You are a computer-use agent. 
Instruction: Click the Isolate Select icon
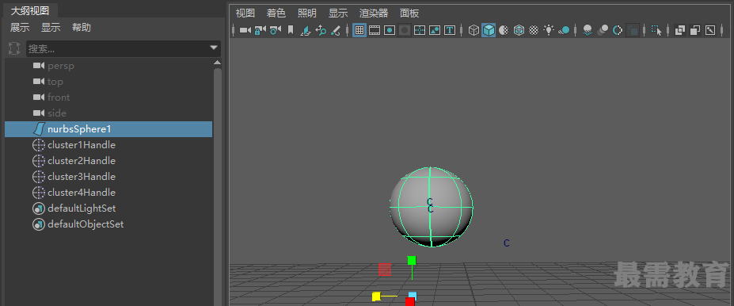[x=656, y=30]
